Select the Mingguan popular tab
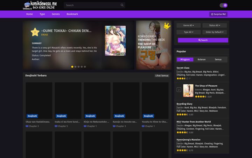 coord(185,59)
